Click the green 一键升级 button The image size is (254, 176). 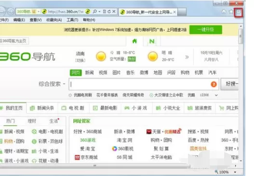(206, 30)
